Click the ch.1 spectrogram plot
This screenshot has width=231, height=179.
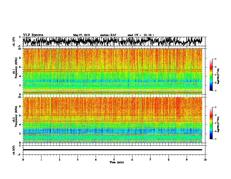[113, 71]
